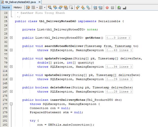Click the green Comment icon

point(119,8)
